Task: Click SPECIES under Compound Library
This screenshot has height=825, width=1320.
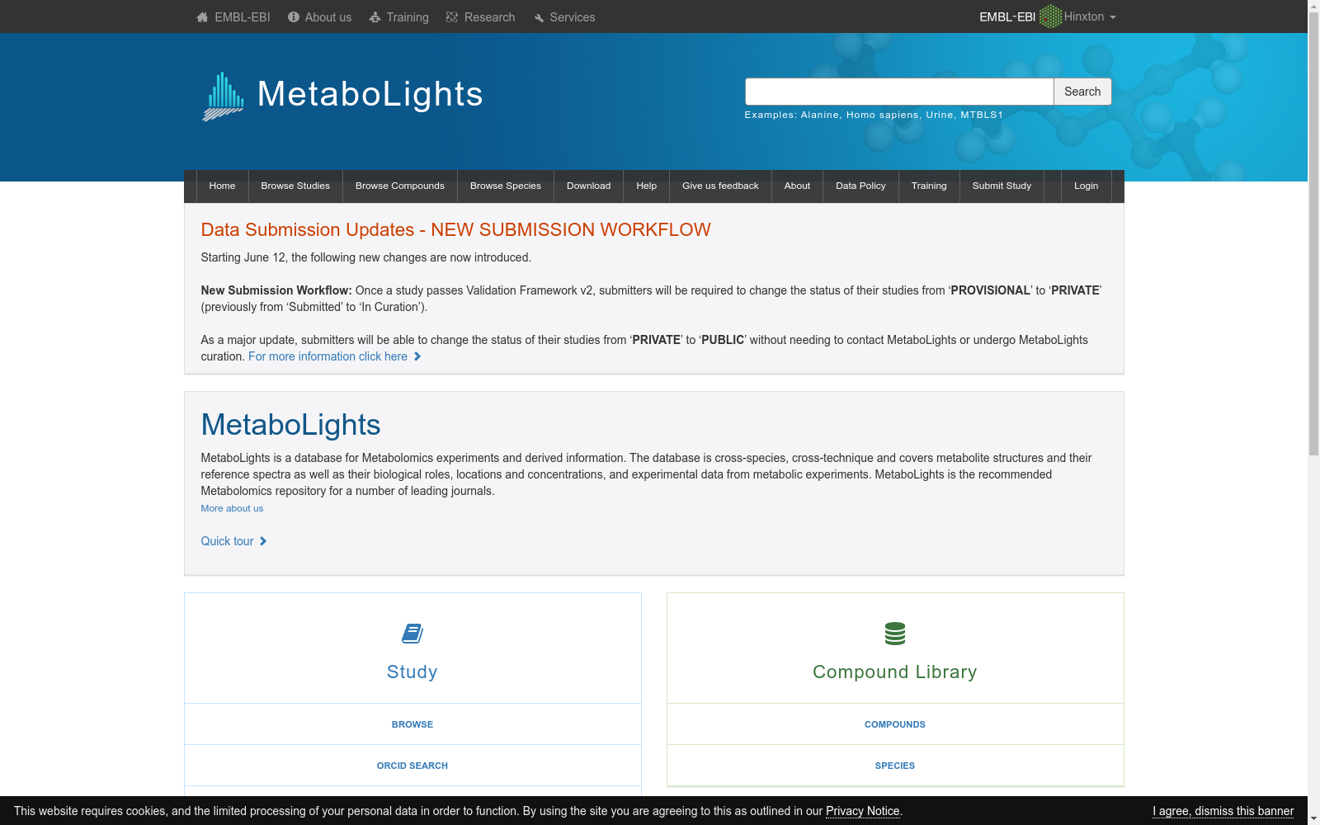Action: (895, 766)
